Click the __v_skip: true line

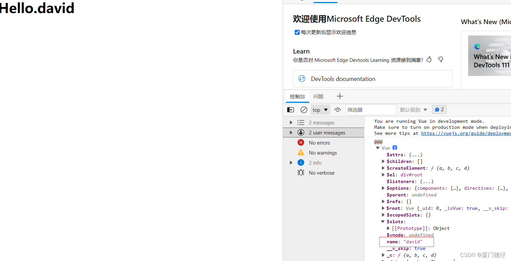pyautogui.click(x=406, y=248)
